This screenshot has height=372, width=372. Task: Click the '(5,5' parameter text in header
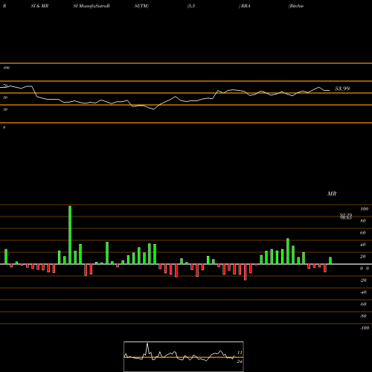191,6
